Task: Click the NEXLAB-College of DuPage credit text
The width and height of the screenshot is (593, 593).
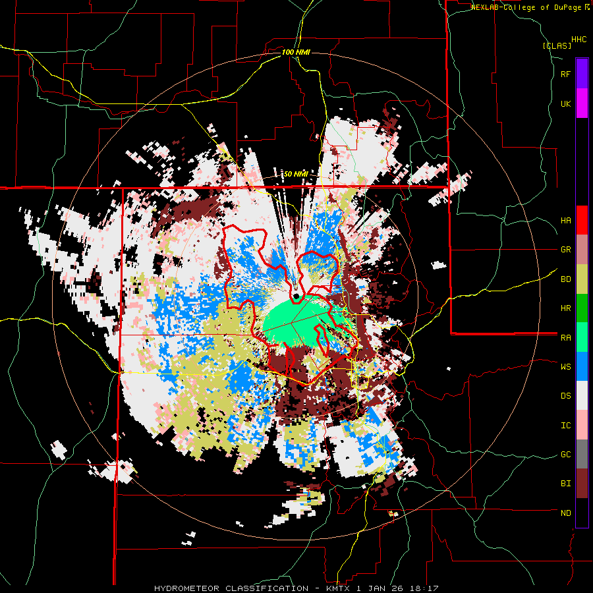Action: point(527,7)
